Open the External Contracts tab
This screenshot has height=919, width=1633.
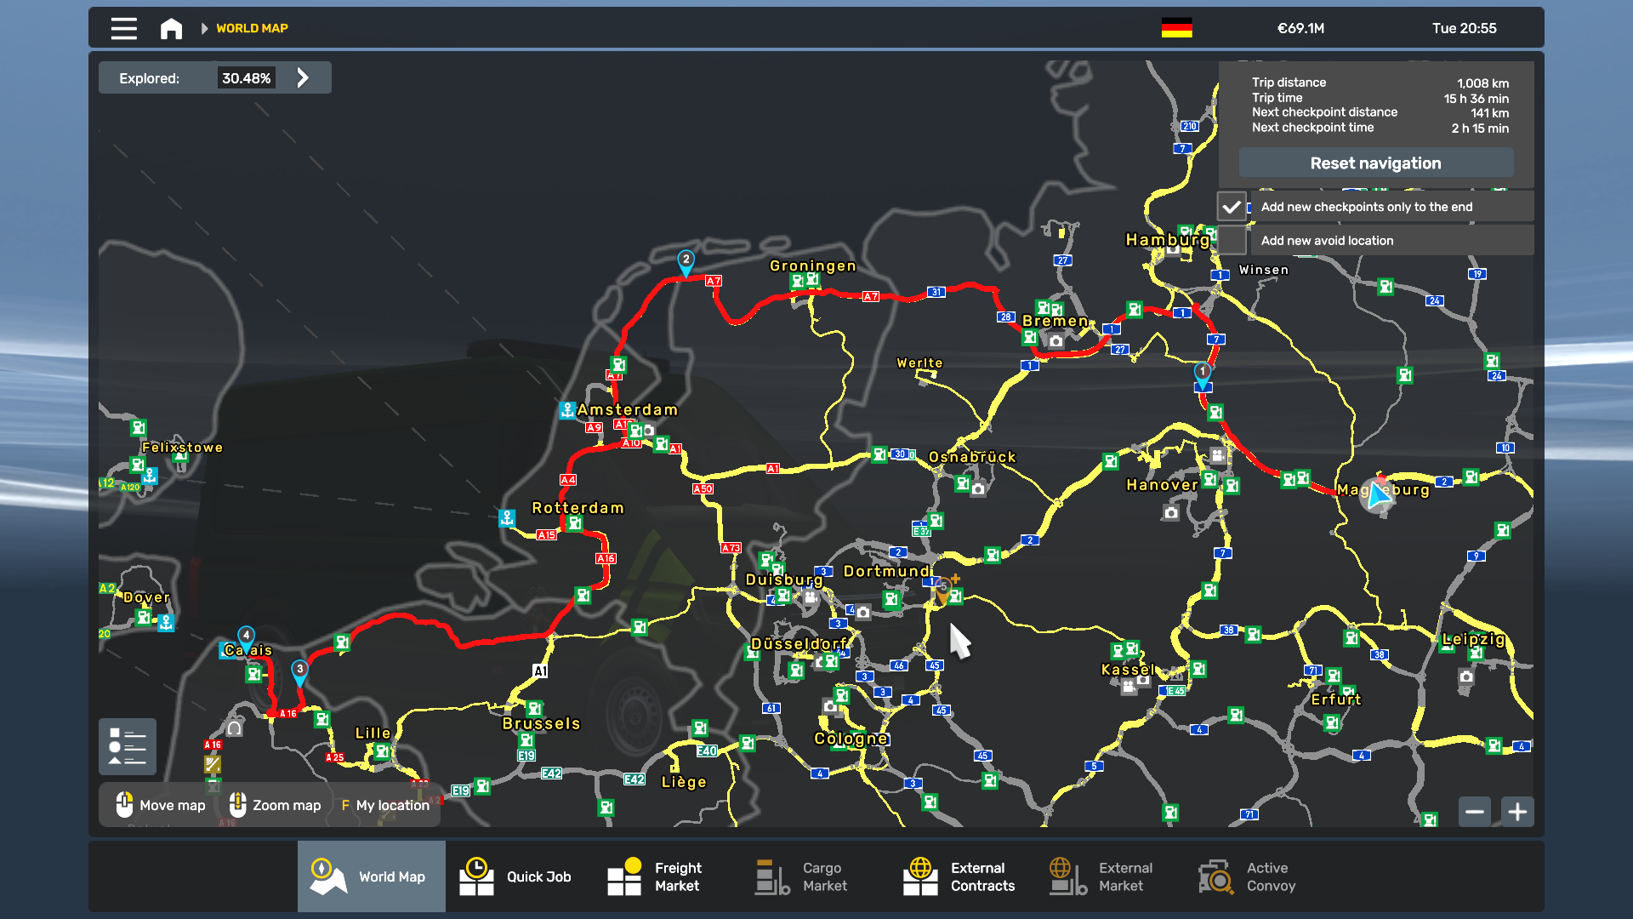pyautogui.click(x=961, y=876)
